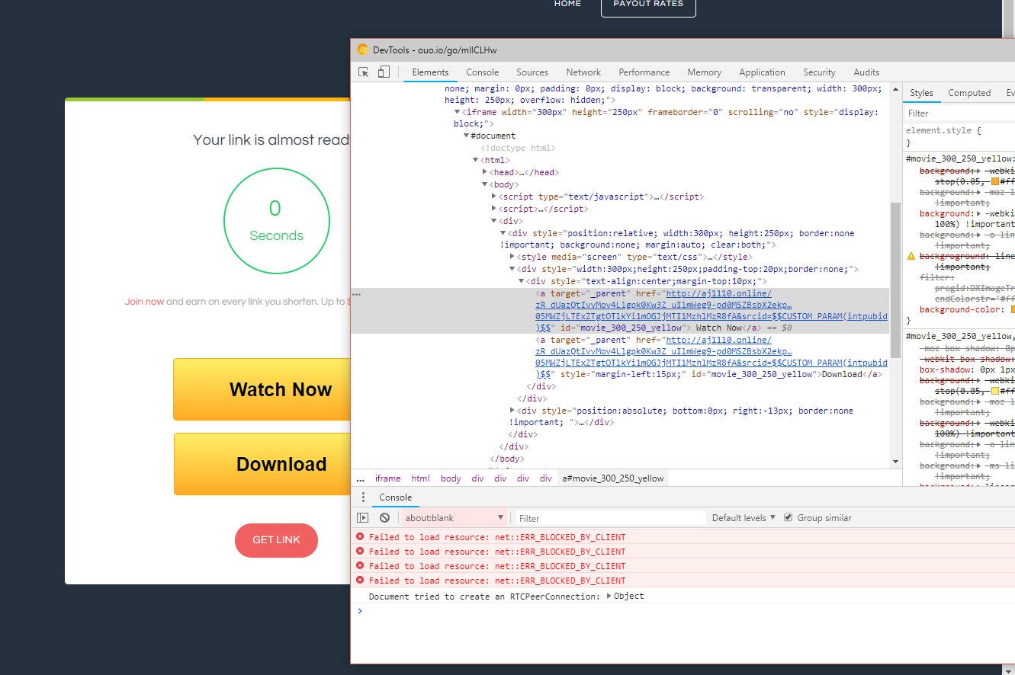Switch to the Network panel
This screenshot has height=675, width=1015.
click(583, 72)
